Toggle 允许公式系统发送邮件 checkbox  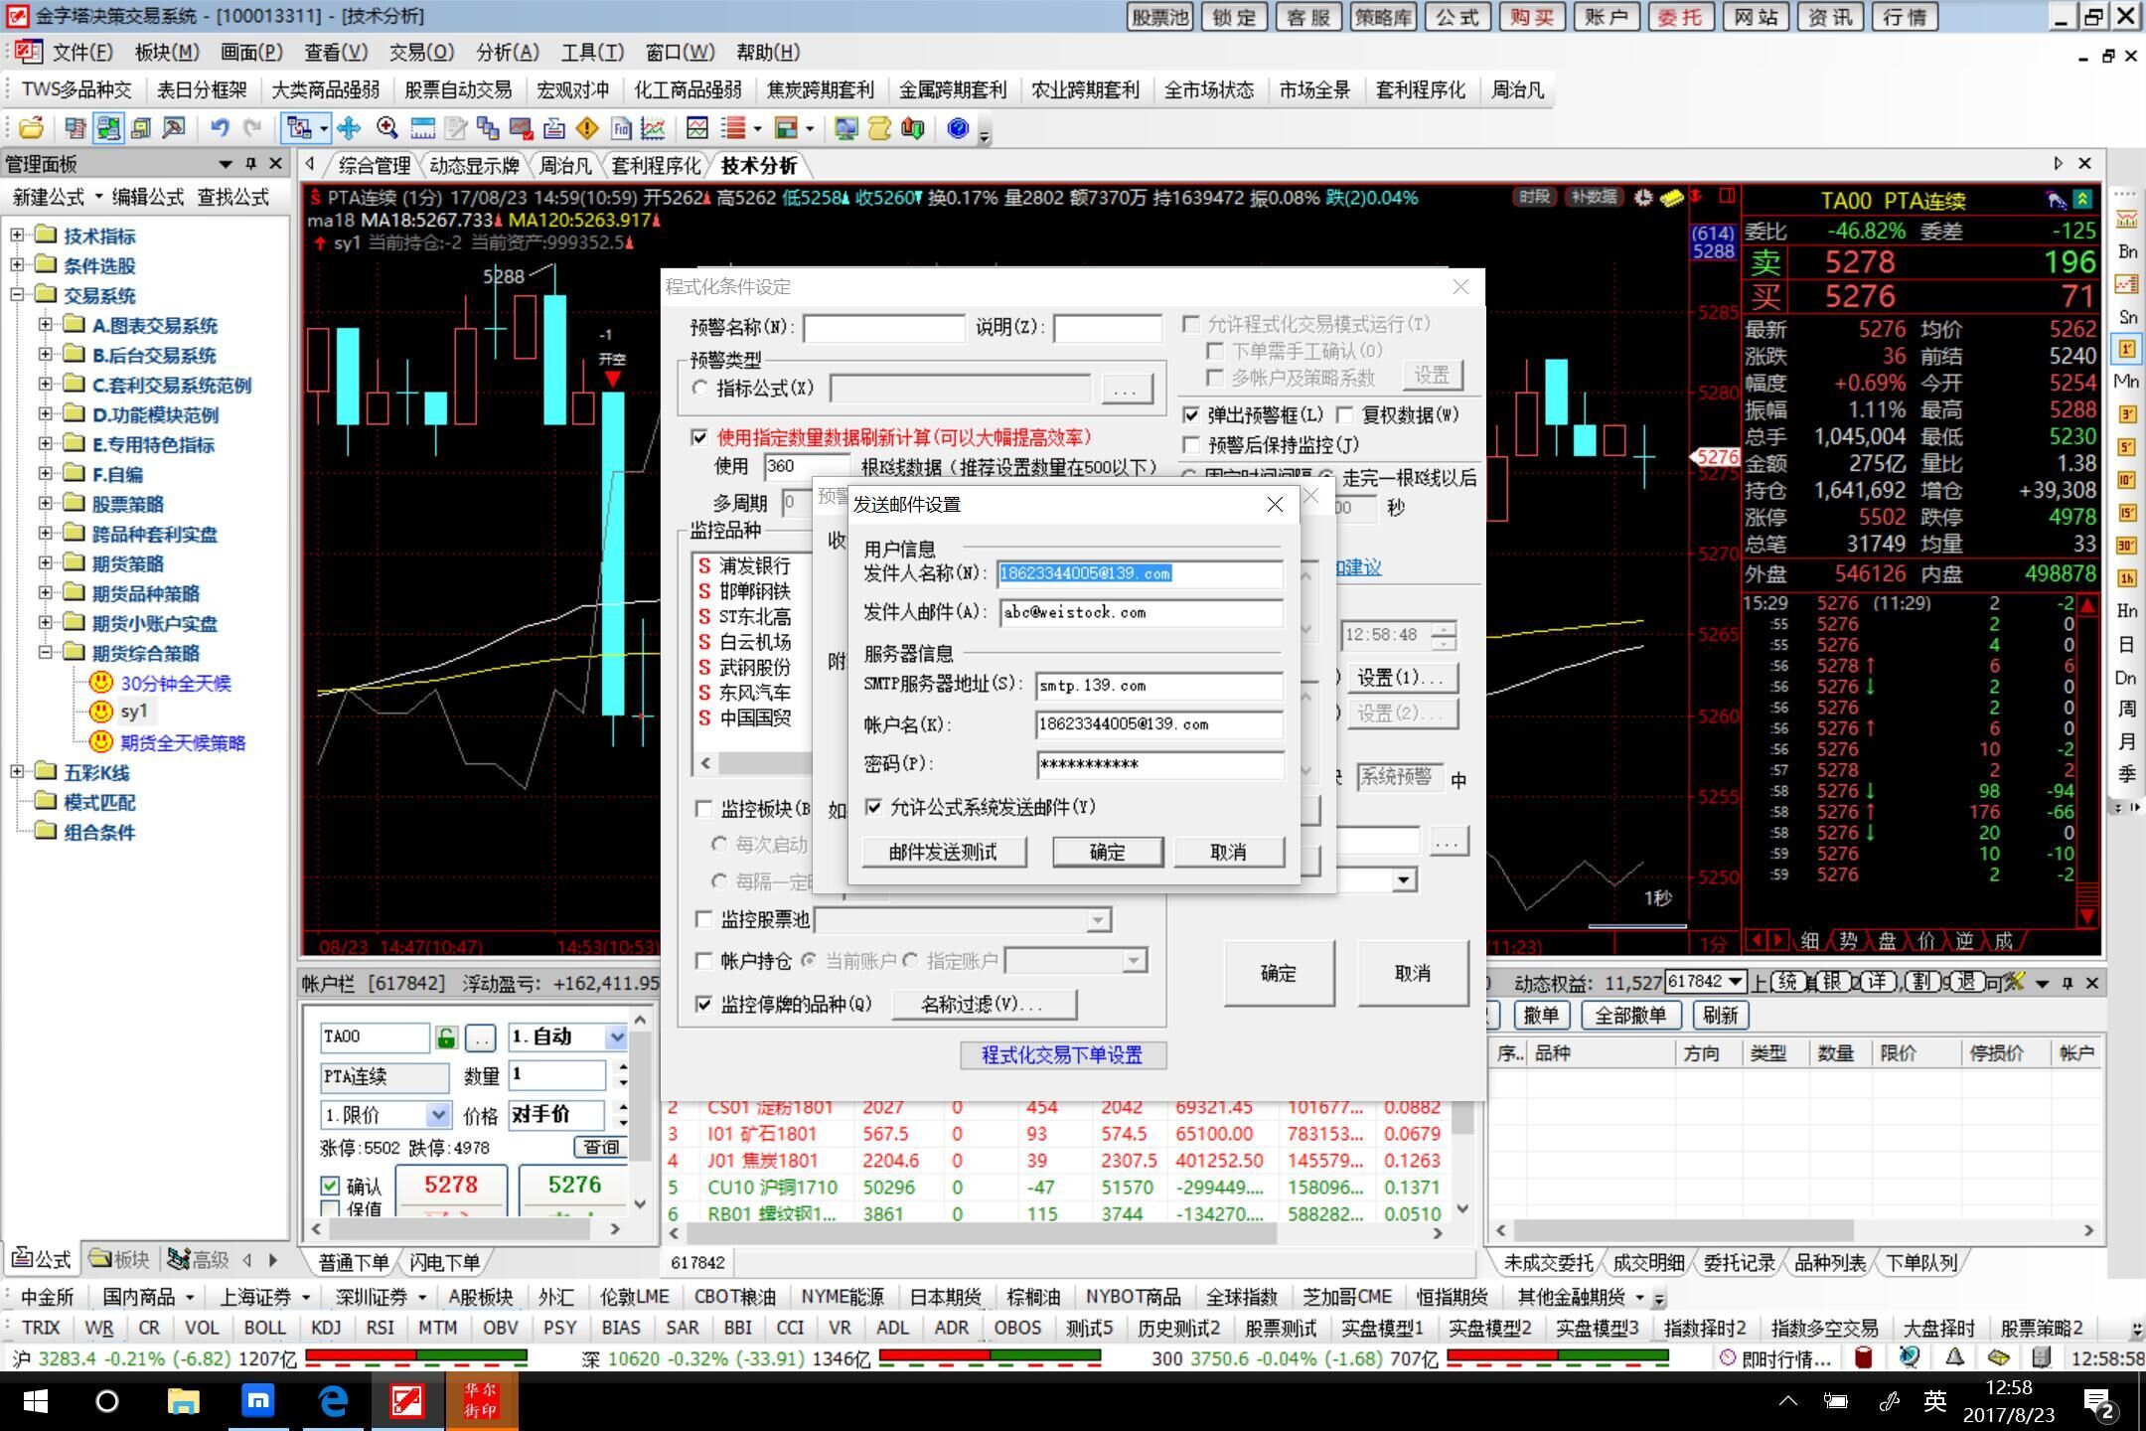(x=874, y=807)
